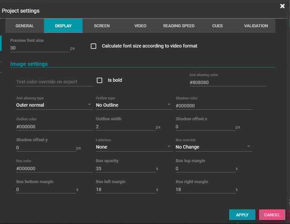Image resolution: width=290 pixels, height=224 pixels.
Task: Click the Preview font size input
Action: tap(40, 48)
